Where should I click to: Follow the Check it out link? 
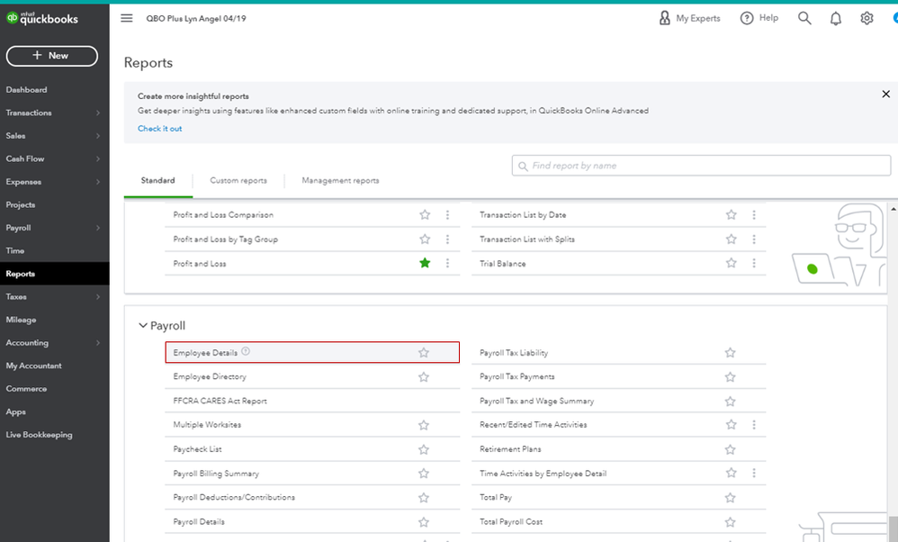tap(159, 129)
